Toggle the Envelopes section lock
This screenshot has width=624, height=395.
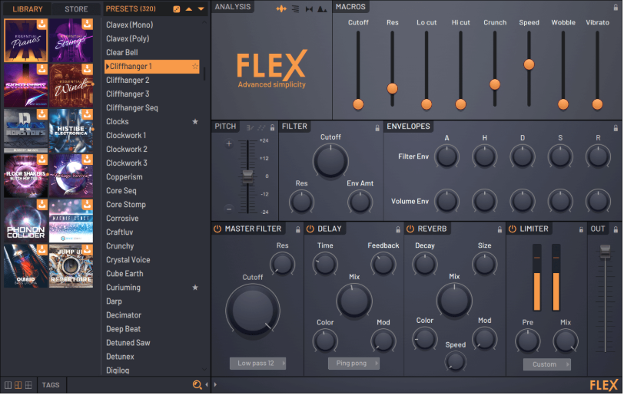[616, 128]
